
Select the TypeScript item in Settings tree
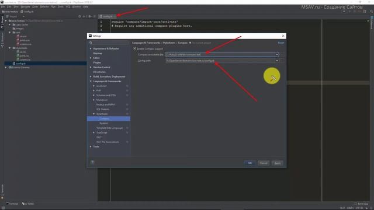pos(102,132)
